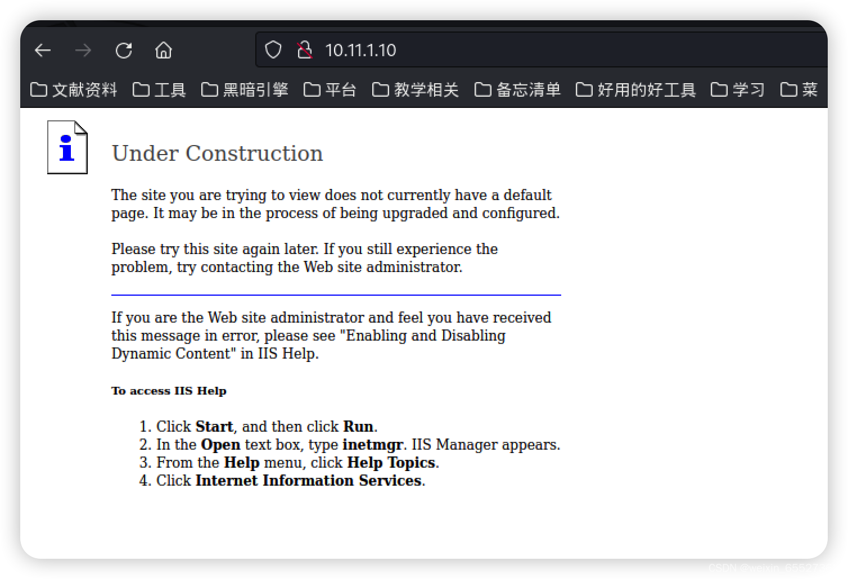Click the shield tracking protection icon
848x579 pixels.
(x=273, y=50)
